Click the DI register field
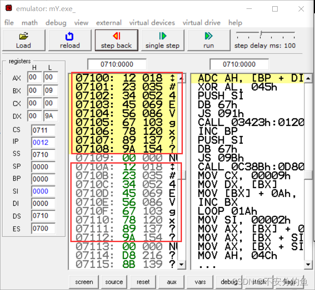 click(43, 204)
